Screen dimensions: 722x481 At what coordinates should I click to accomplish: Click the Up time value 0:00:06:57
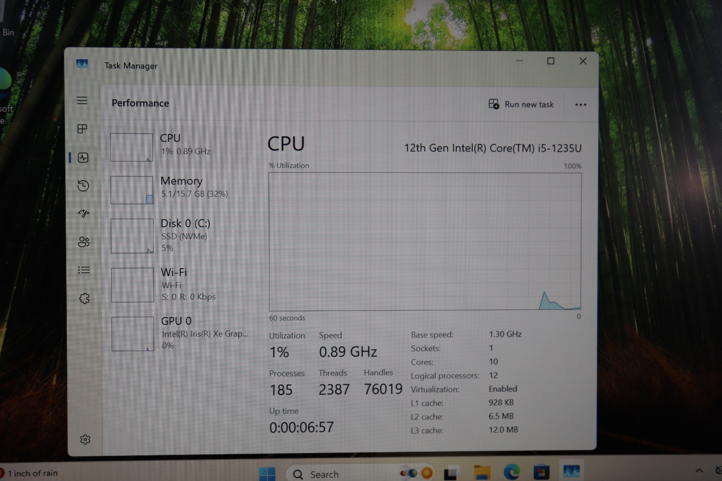[301, 427]
